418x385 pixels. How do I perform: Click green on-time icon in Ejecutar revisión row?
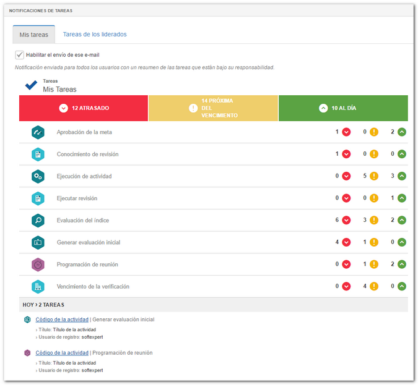tap(402, 198)
